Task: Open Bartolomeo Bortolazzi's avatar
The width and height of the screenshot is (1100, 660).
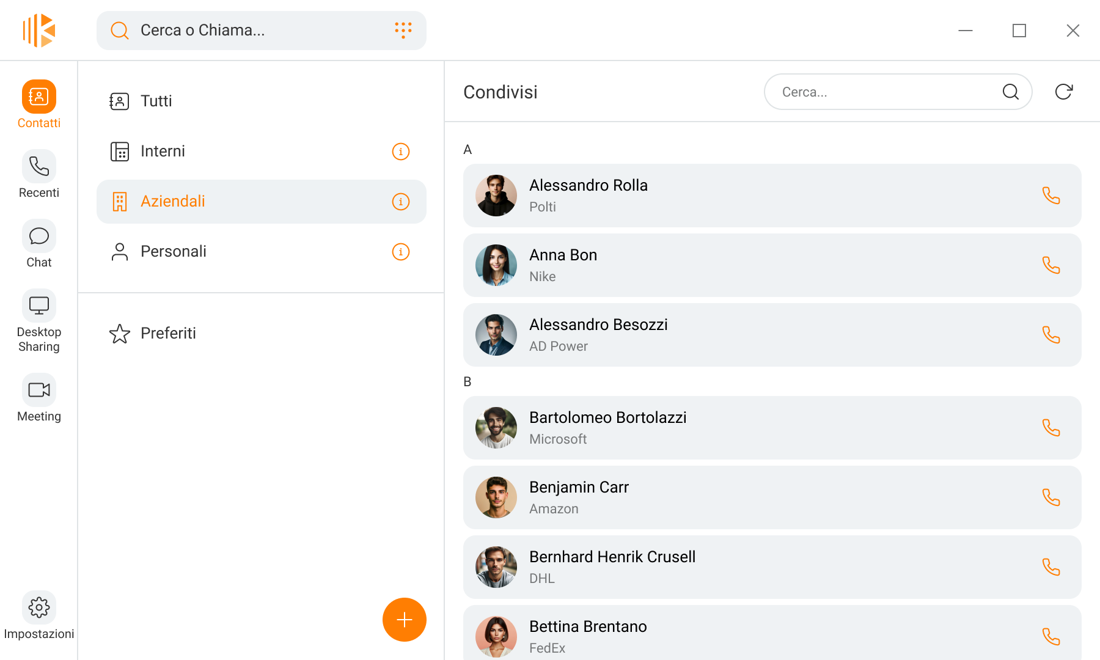Action: (x=496, y=428)
